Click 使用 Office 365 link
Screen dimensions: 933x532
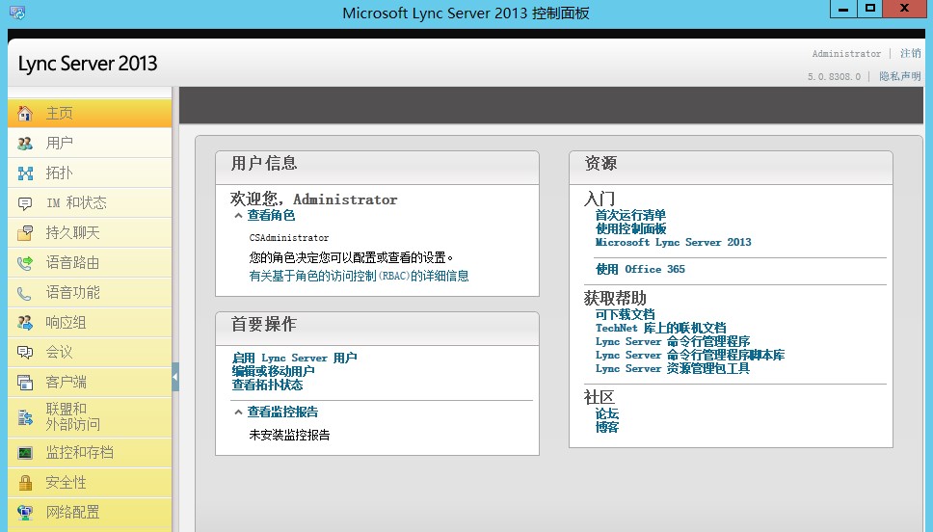tap(640, 269)
